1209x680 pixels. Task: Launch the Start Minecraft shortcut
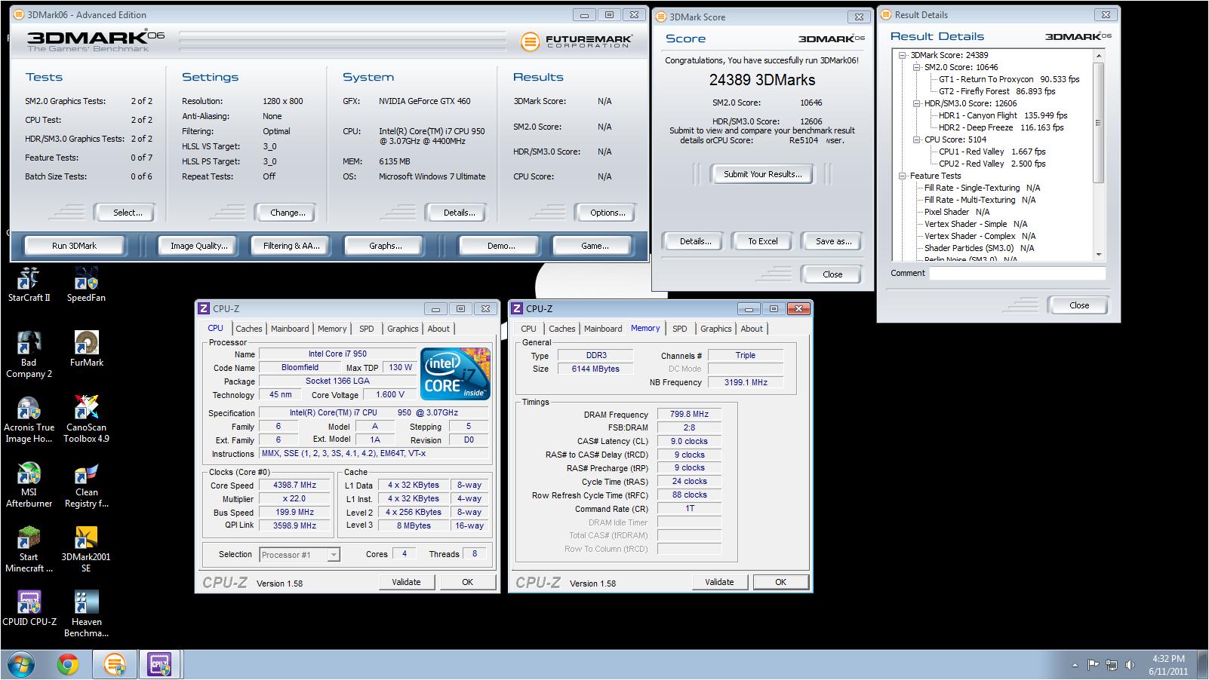coord(29,549)
